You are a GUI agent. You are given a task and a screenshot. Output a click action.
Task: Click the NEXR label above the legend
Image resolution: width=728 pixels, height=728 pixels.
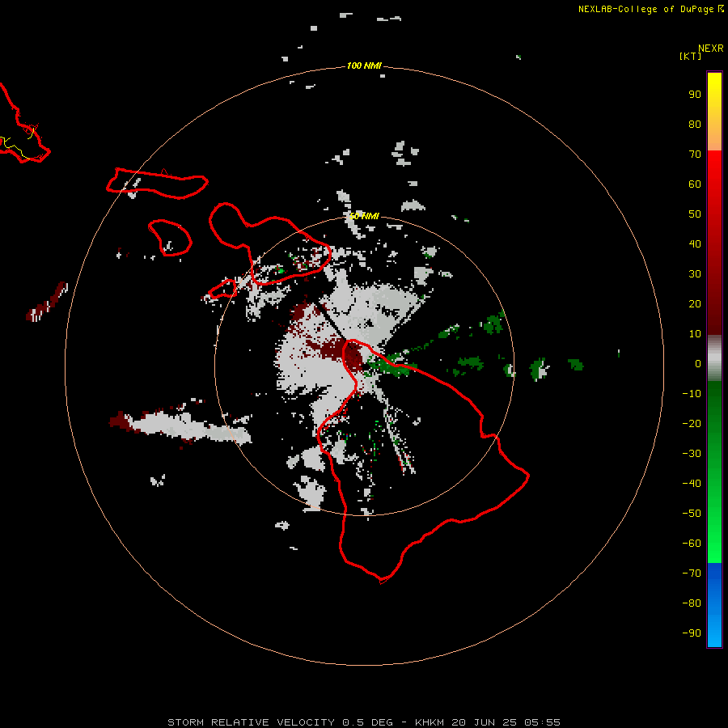(x=711, y=49)
